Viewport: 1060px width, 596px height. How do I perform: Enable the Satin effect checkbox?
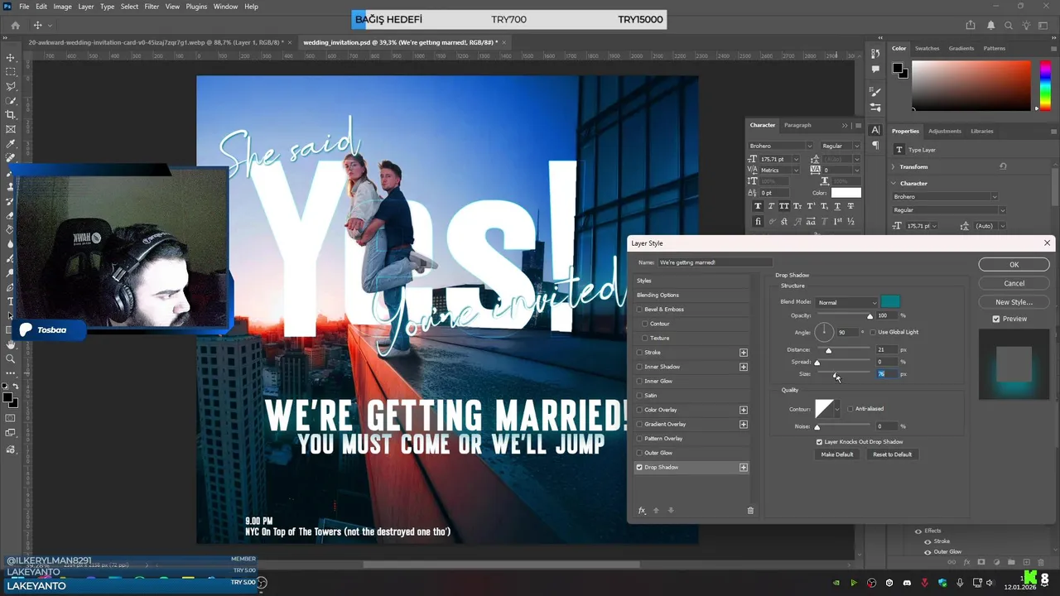coord(639,396)
